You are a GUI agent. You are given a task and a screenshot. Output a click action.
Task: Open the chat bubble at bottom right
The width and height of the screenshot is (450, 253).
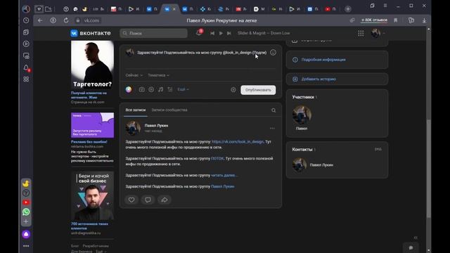[411, 248]
